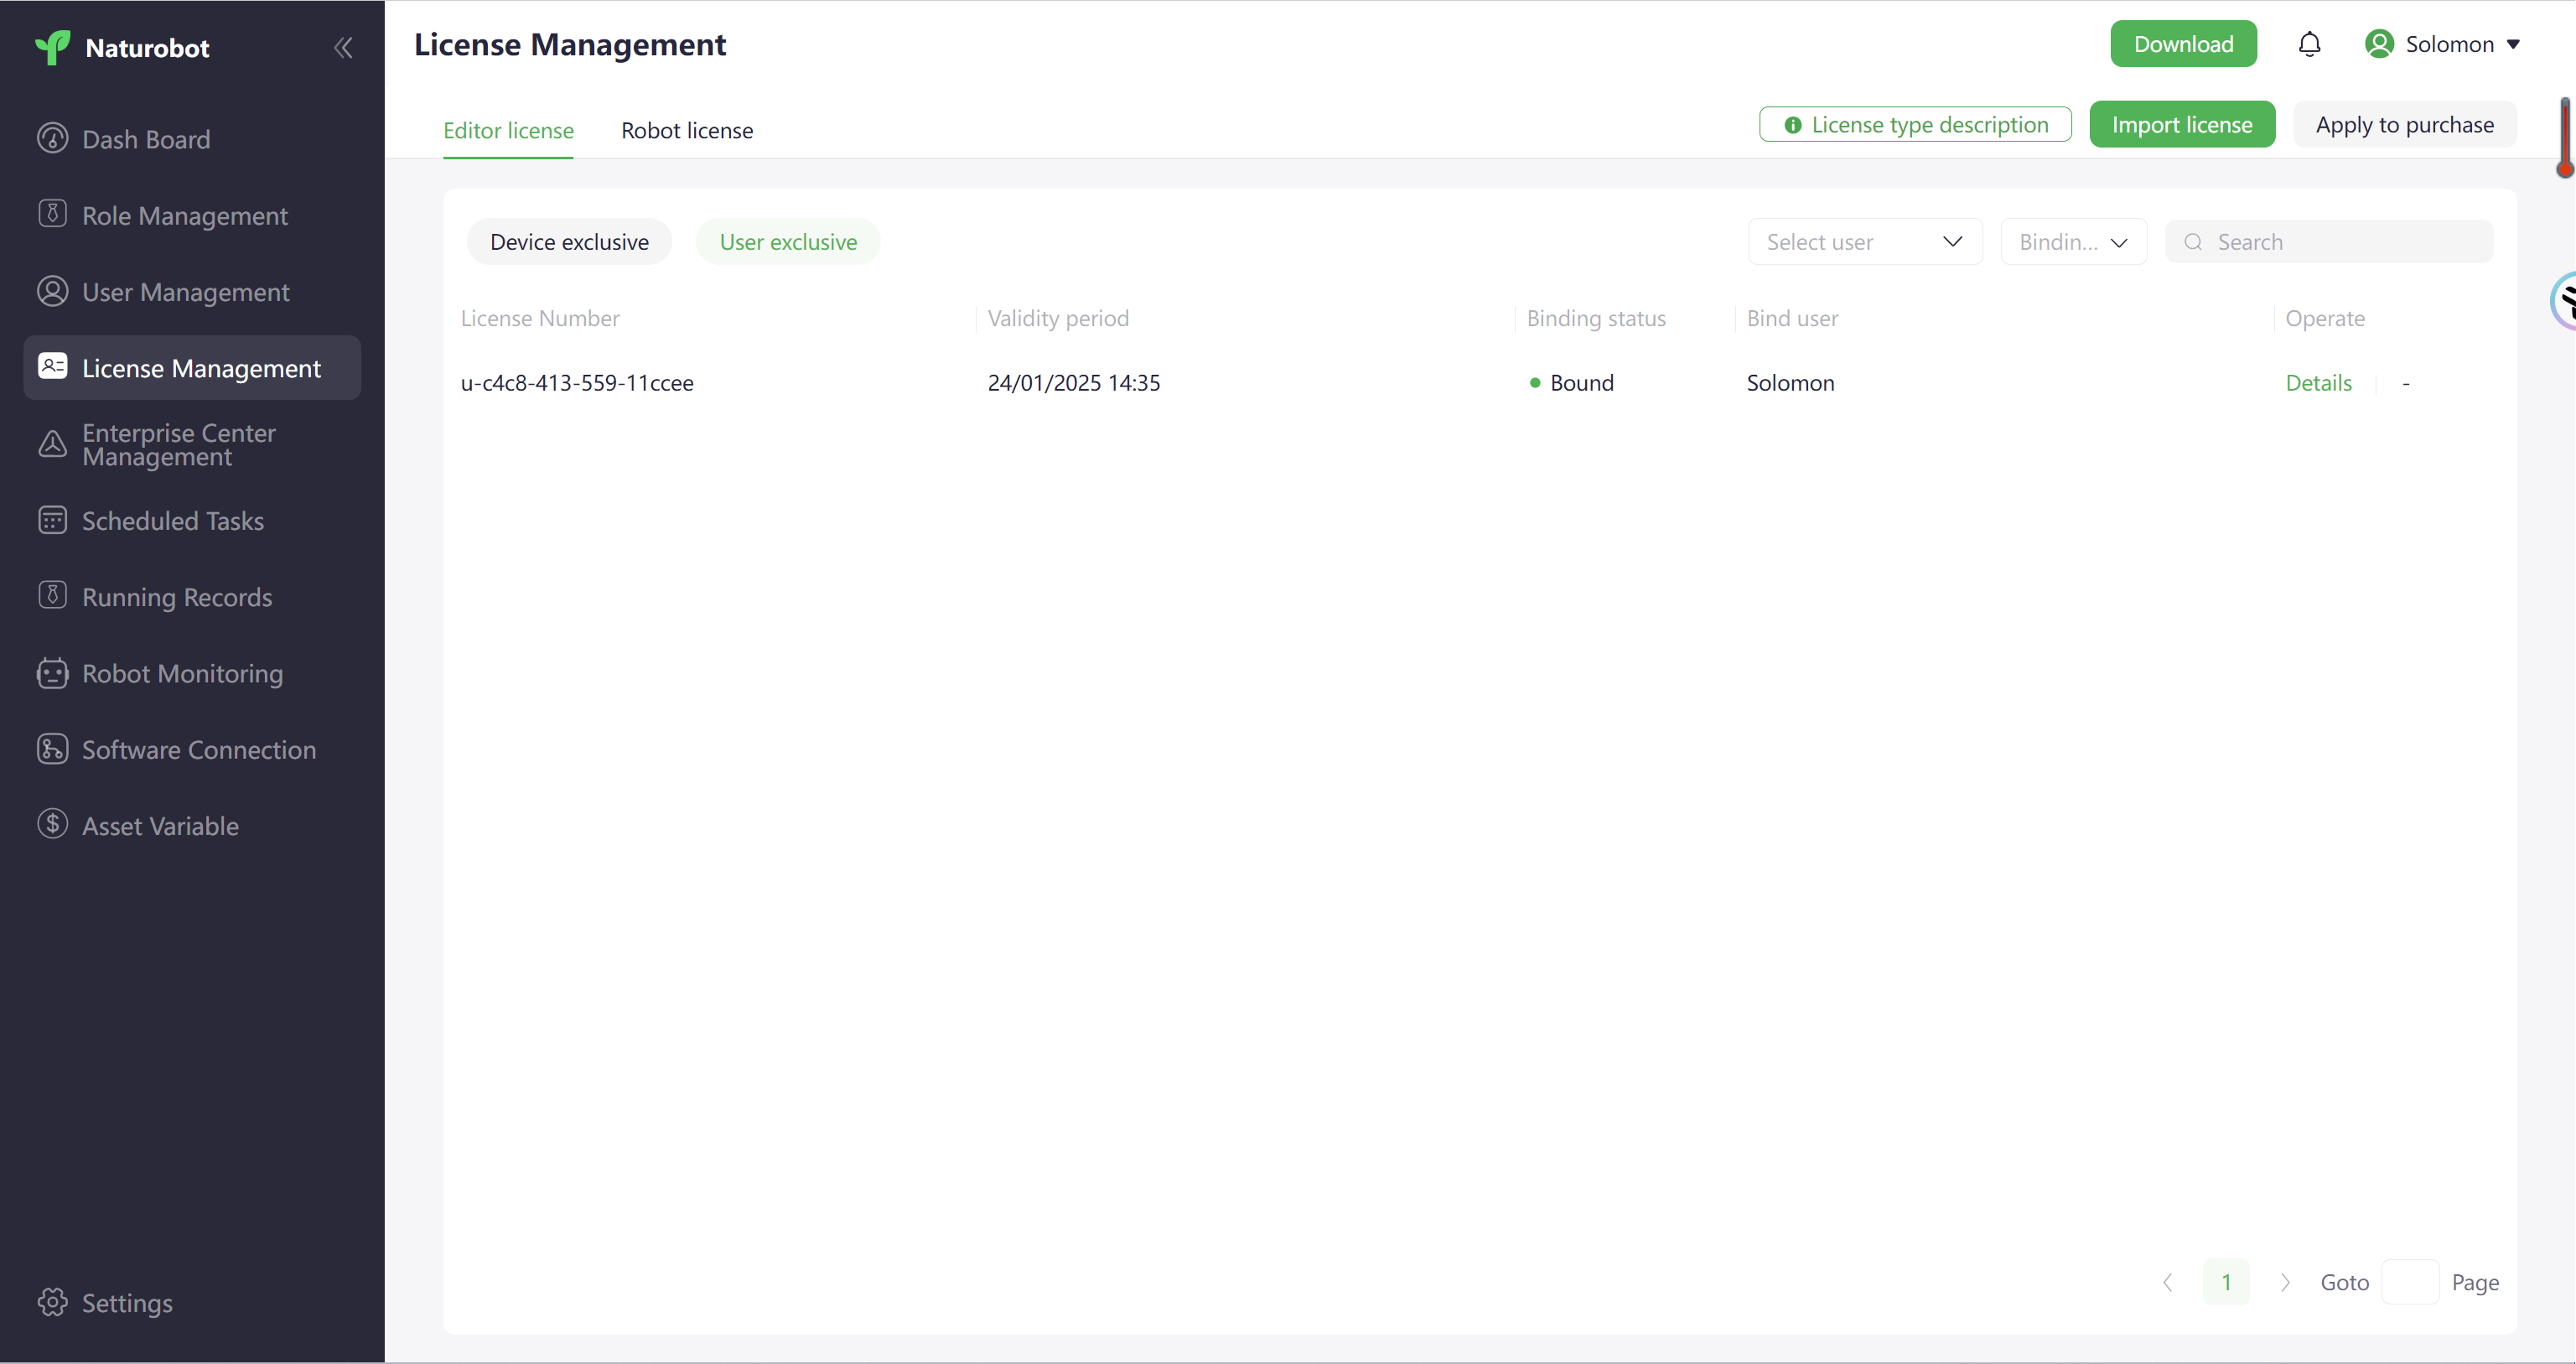Open Robot Monitoring panel
Viewport: 2576px width, 1364px height.
click(182, 672)
